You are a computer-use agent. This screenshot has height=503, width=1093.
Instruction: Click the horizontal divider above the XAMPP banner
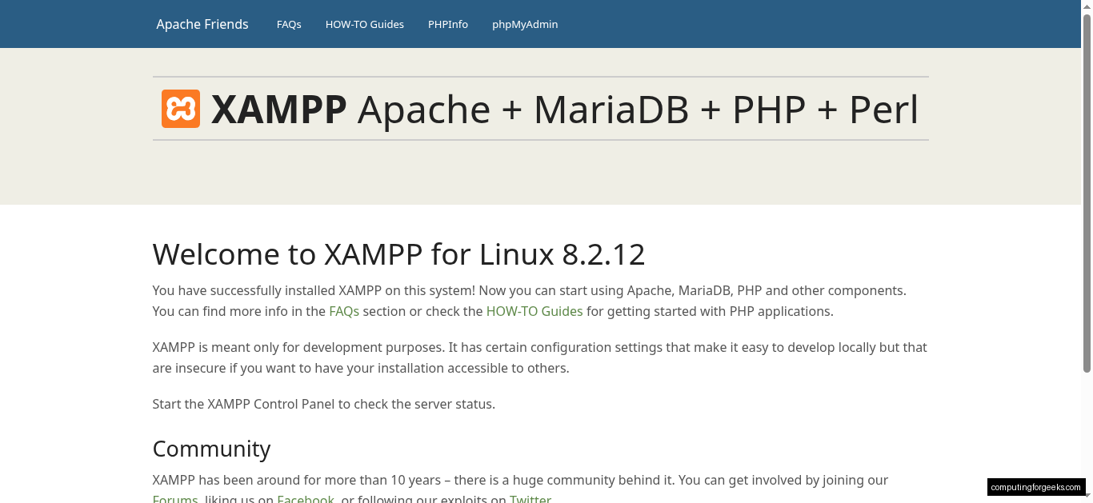540,74
